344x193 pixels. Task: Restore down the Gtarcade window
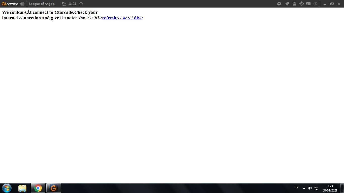pyautogui.click(x=332, y=4)
